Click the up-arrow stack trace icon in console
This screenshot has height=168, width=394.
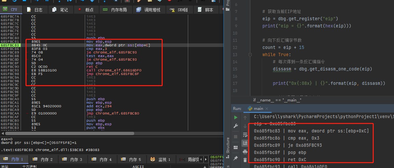pyautogui.click(x=245, y=117)
